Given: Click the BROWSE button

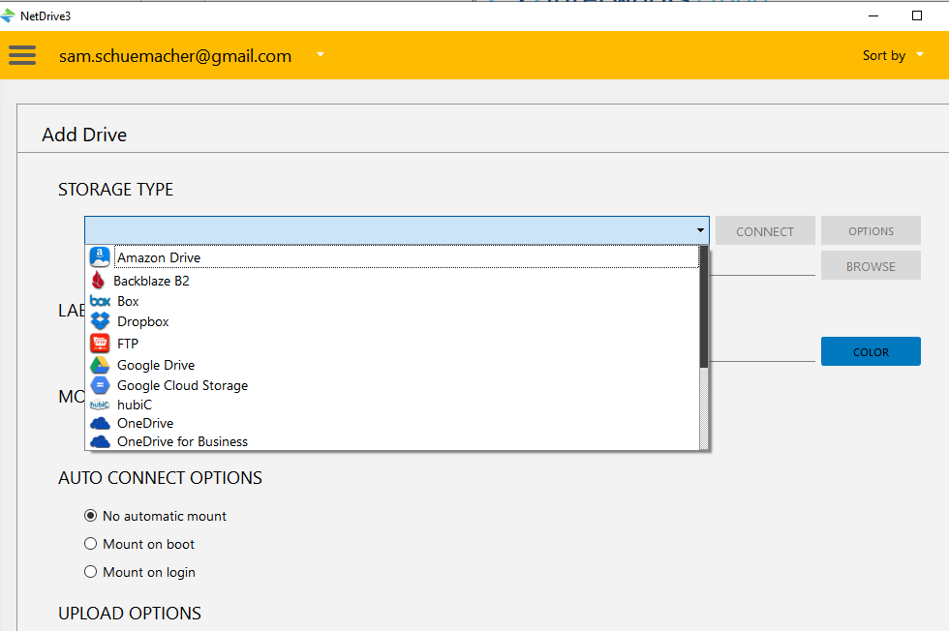Looking at the screenshot, I should (x=871, y=265).
